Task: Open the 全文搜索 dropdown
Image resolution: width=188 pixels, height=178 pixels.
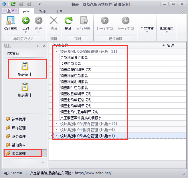Action: 147,30
